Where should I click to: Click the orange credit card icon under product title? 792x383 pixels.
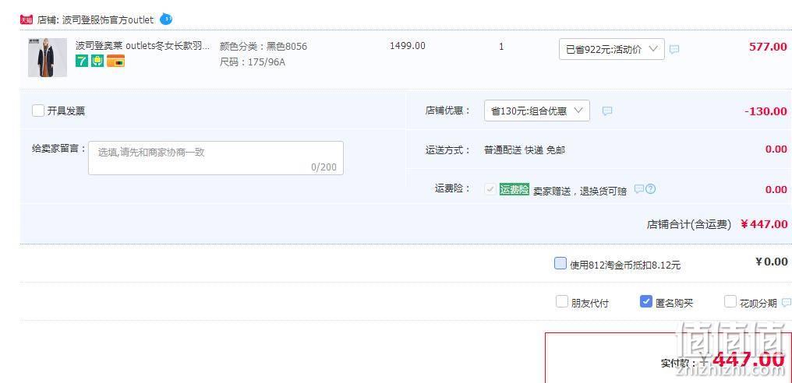[115, 61]
